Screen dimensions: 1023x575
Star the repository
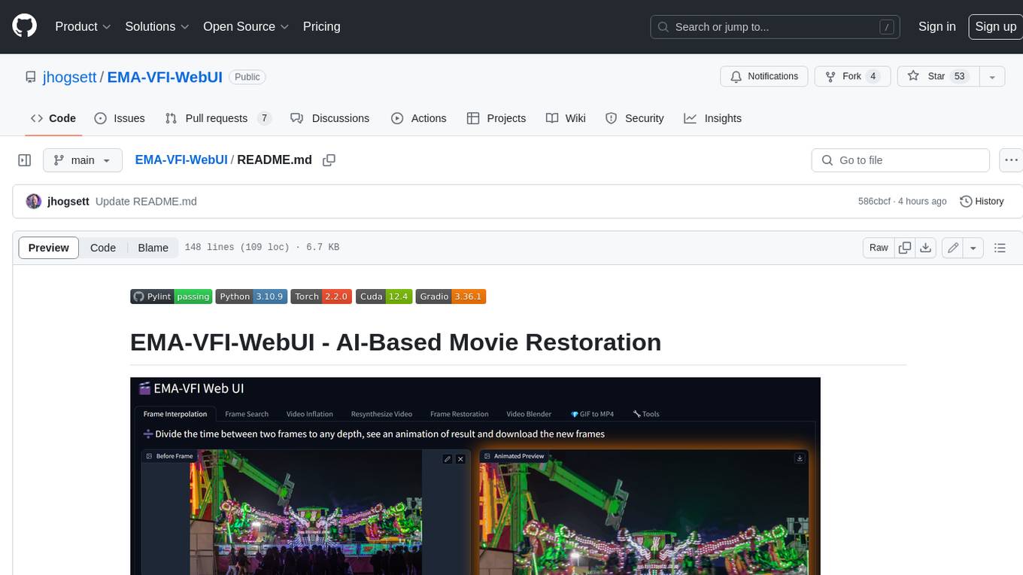938,77
